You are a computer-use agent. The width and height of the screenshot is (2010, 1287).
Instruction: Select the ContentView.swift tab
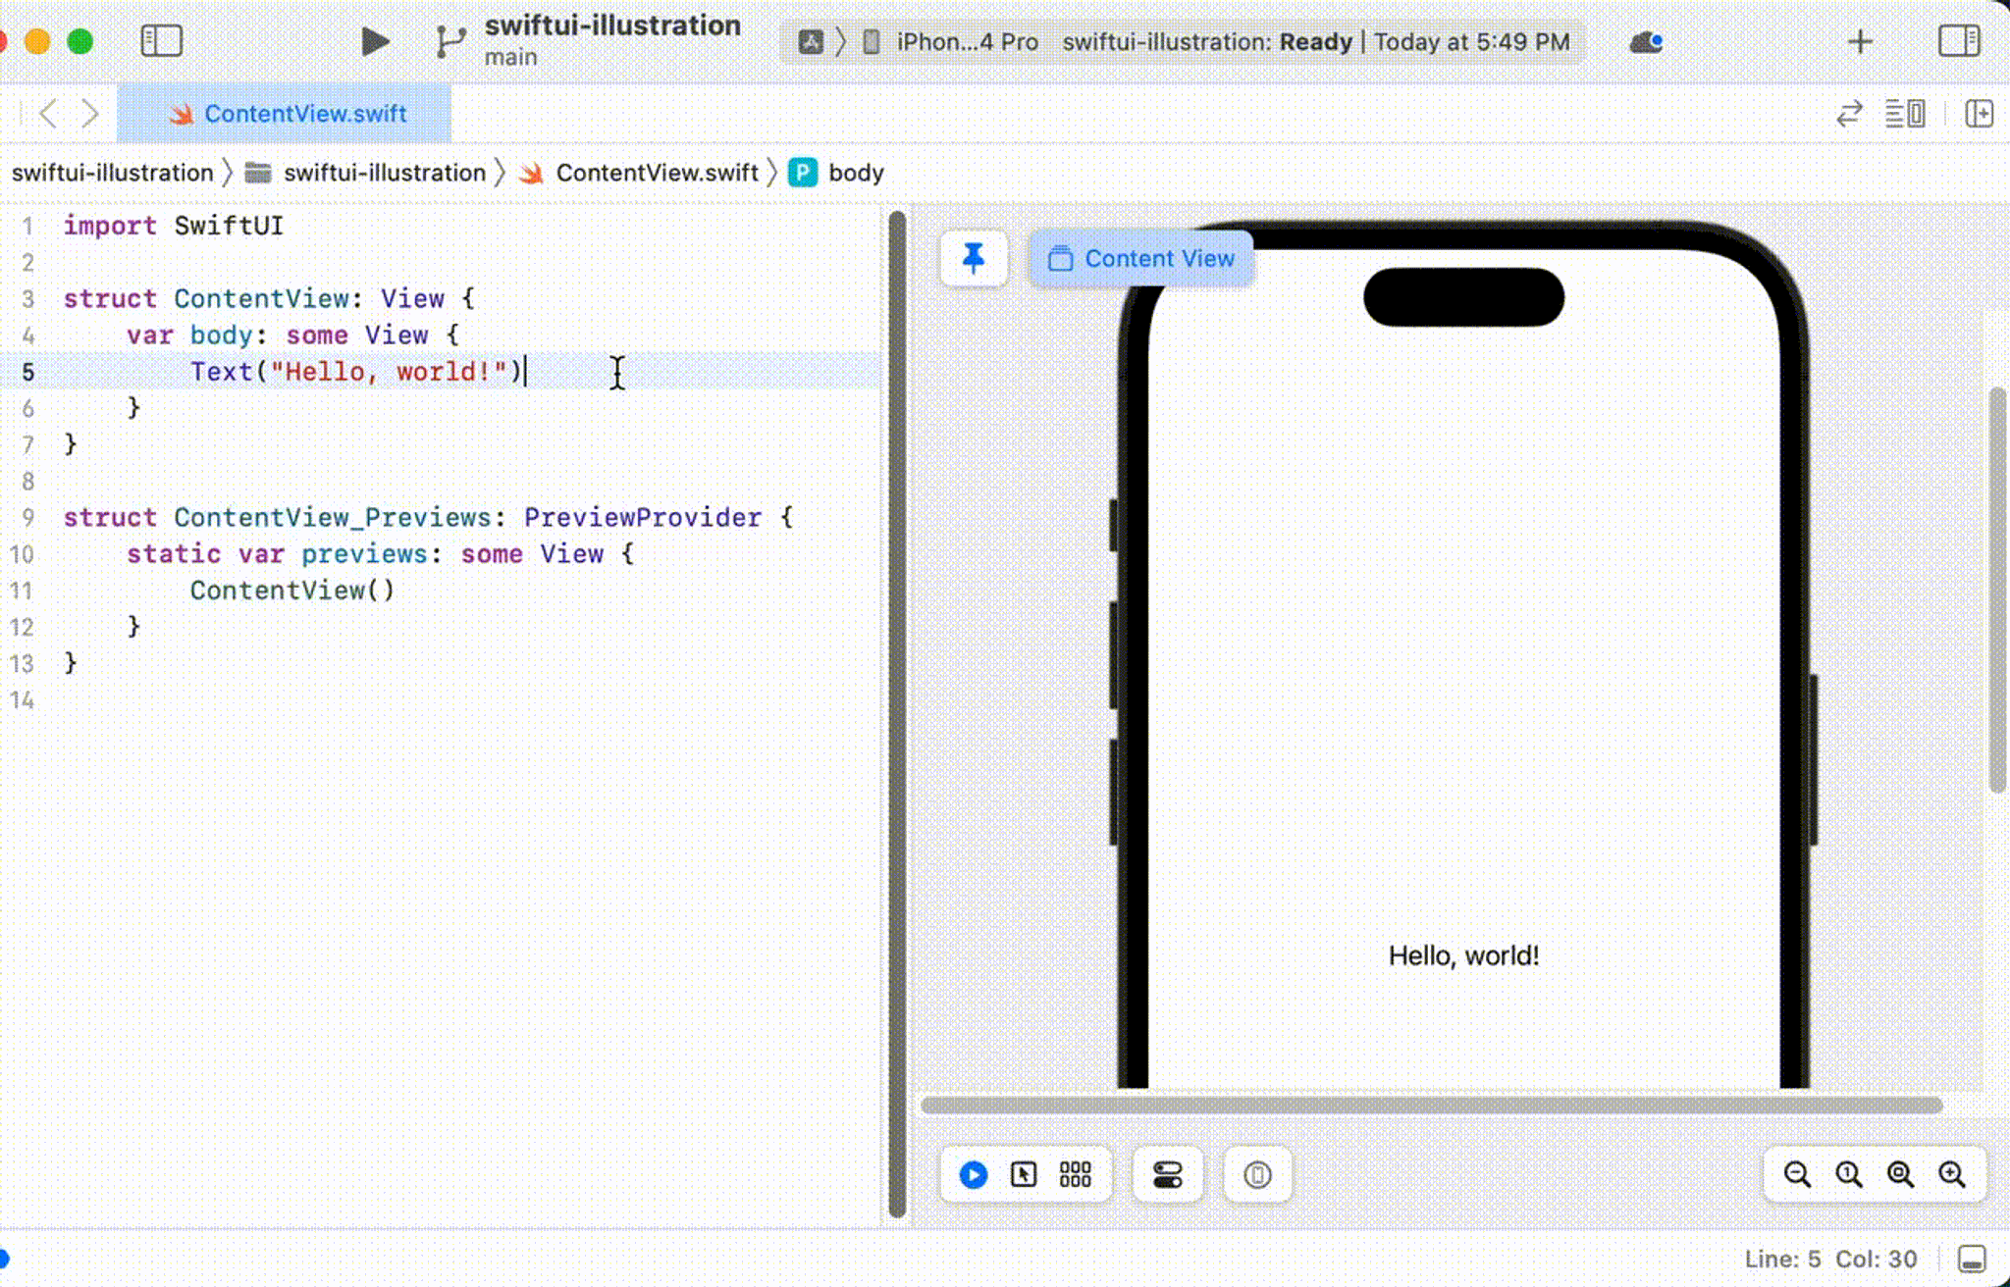click(285, 114)
